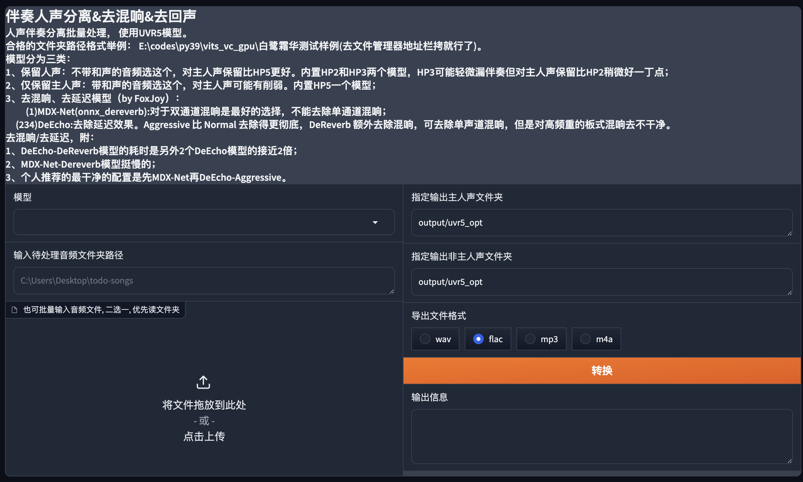This screenshot has width=803, height=482.
Task: Click the model dropdown arrow
Action: tap(375, 222)
